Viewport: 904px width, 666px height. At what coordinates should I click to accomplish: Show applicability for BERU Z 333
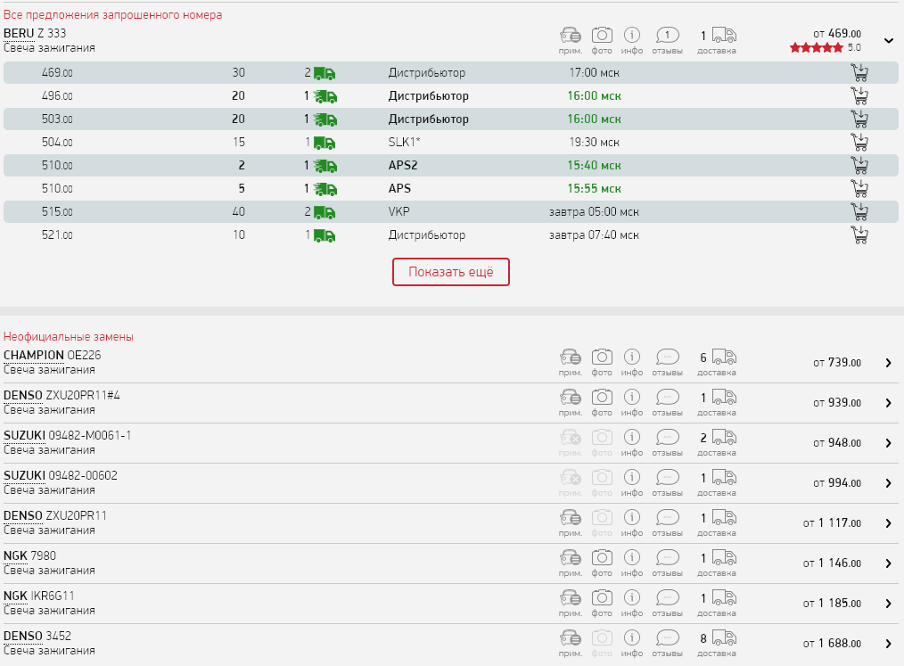[x=571, y=40]
